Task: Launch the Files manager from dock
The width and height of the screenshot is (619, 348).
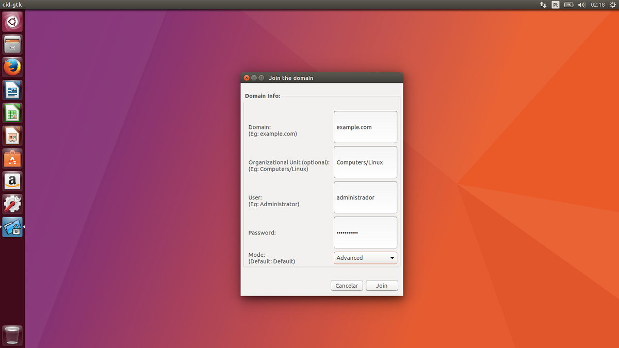Action: 12,44
